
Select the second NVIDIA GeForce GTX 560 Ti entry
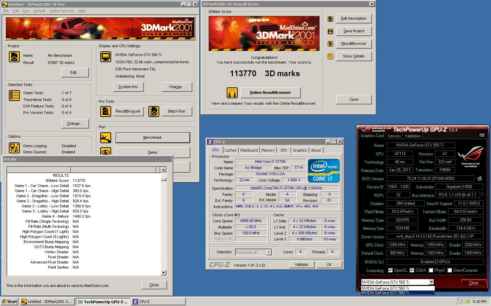tap(398, 293)
